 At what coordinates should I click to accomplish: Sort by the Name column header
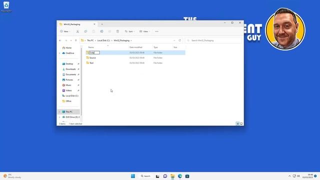tap(91, 47)
